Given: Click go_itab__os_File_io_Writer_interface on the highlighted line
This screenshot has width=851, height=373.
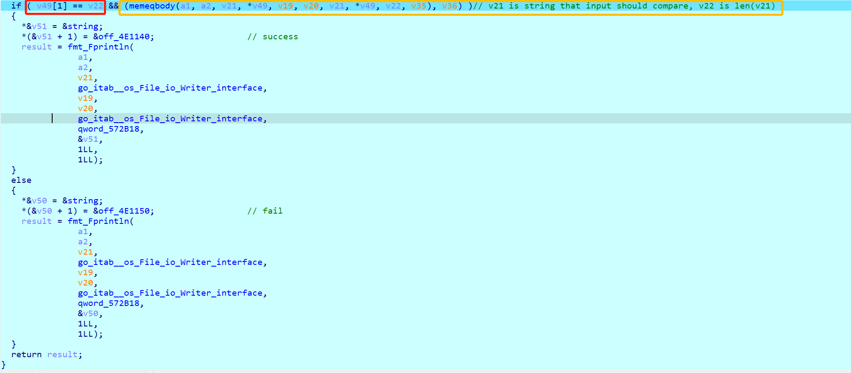Looking at the screenshot, I should tap(170, 119).
